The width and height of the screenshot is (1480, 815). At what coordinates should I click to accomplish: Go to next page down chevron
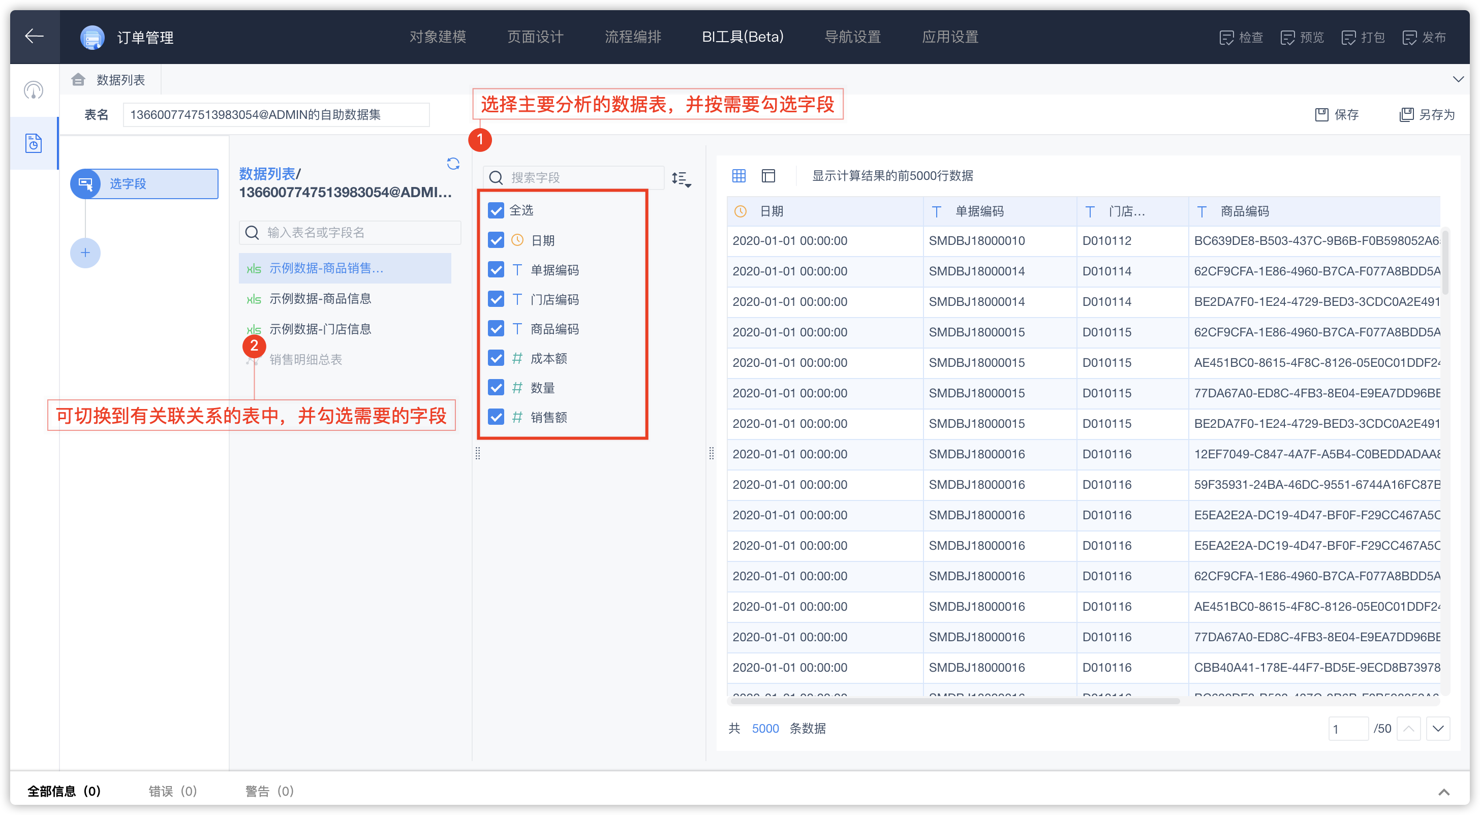point(1437,728)
